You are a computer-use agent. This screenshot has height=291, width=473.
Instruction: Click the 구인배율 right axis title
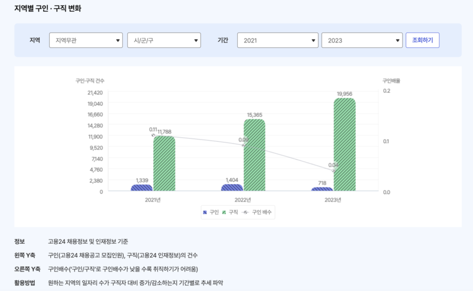tap(391, 80)
